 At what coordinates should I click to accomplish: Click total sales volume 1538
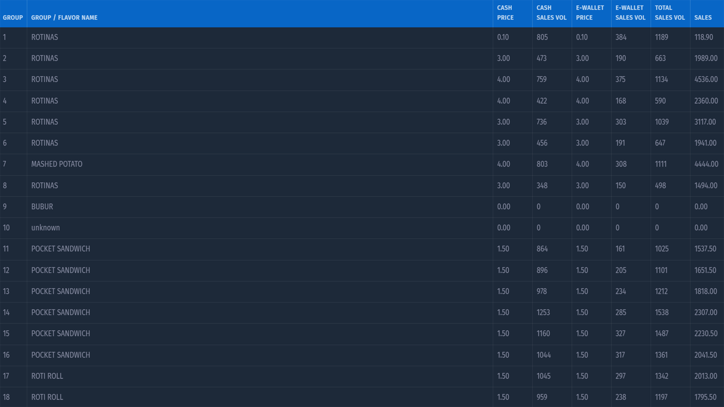662,312
